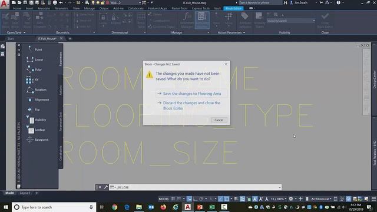Image resolution: width=377 pixels, height=212 pixels.
Task: Discard the changes and close Block Editor
Action: (191, 105)
